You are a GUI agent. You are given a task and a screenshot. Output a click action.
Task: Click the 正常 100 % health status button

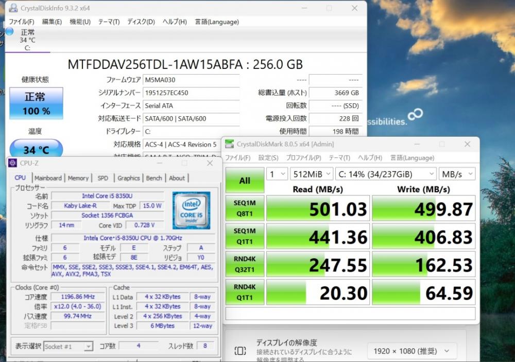coord(36,103)
